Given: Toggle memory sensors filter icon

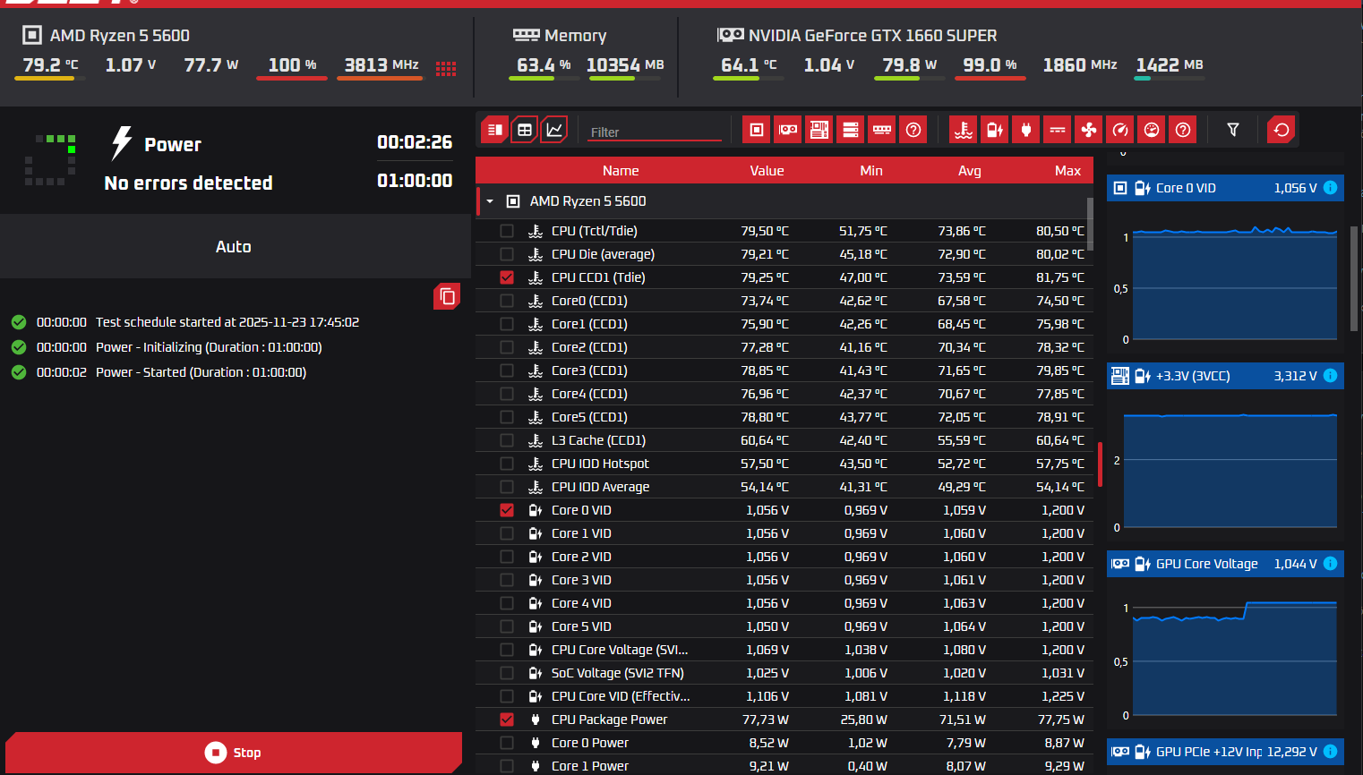Looking at the screenshot, I should point(882,130).
